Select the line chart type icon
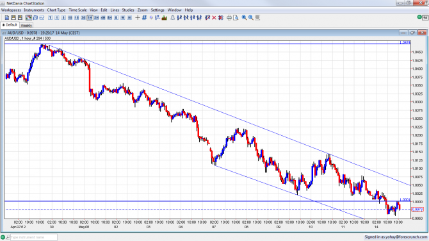 coord(42,17)
